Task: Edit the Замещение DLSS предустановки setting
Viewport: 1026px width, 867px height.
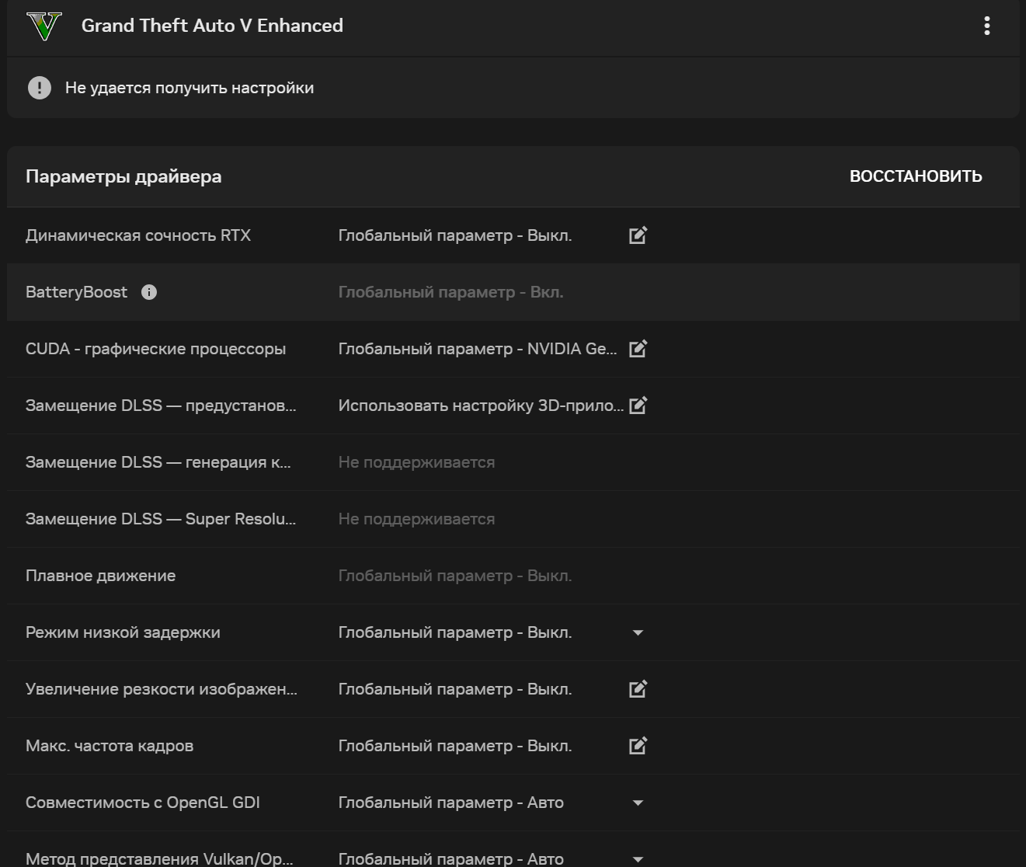Action: (x=638, y=406)
